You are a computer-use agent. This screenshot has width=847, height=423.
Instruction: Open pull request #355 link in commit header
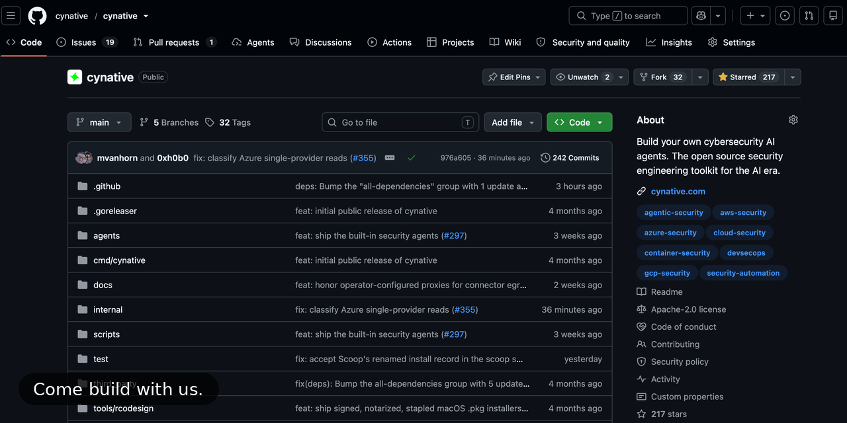coord(363,158)
